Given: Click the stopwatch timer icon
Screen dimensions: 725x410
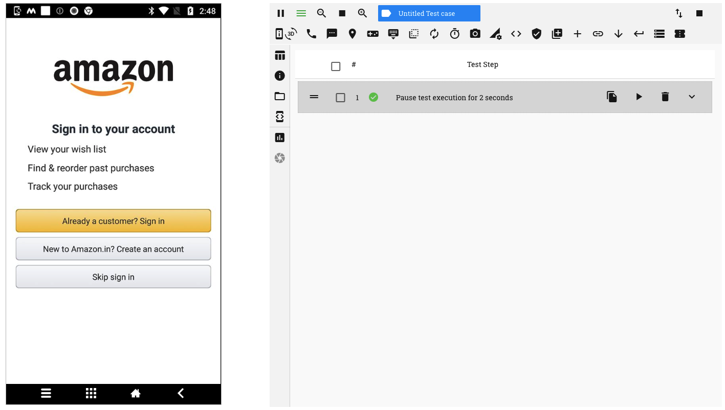Looking at the screenshot, I should 455,34.
